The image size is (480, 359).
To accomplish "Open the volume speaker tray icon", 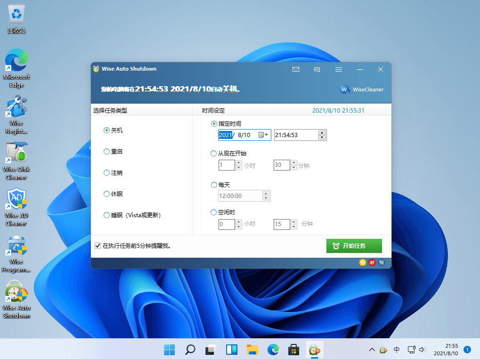I will click(423, 350).
